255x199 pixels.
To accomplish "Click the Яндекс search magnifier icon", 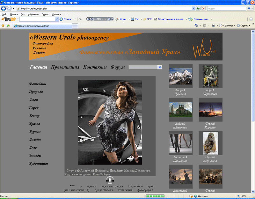I will point(249,8).
